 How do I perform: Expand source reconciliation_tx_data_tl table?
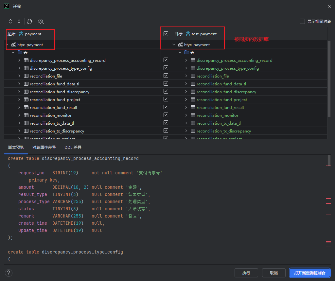coord(19,123)
